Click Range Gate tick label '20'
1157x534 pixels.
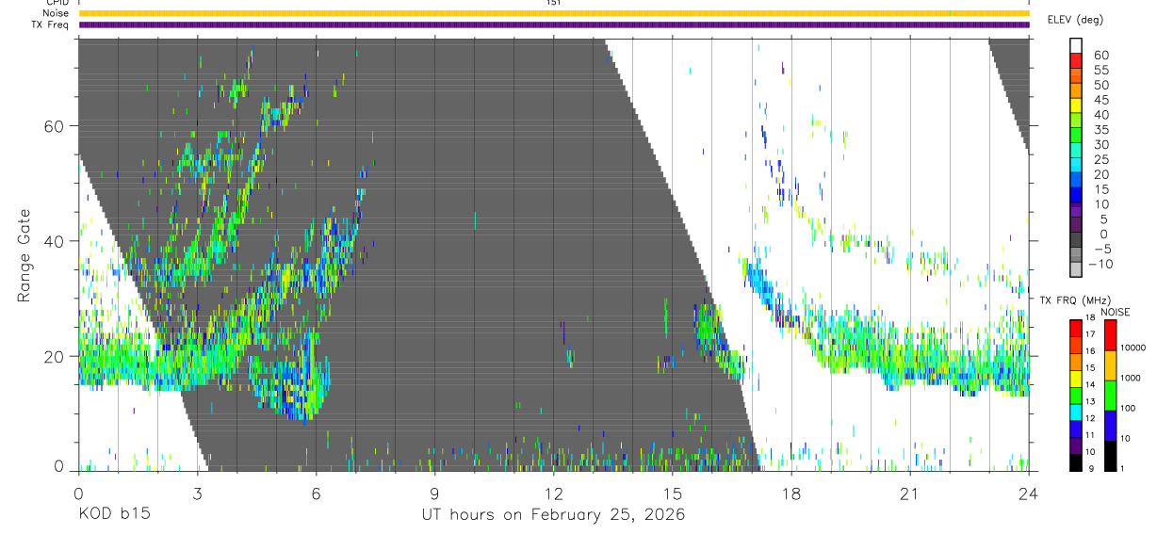56,356
